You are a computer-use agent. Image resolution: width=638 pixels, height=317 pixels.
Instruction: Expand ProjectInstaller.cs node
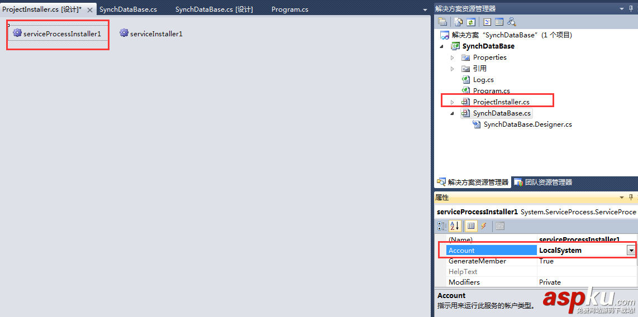click(x=452, y=102)
